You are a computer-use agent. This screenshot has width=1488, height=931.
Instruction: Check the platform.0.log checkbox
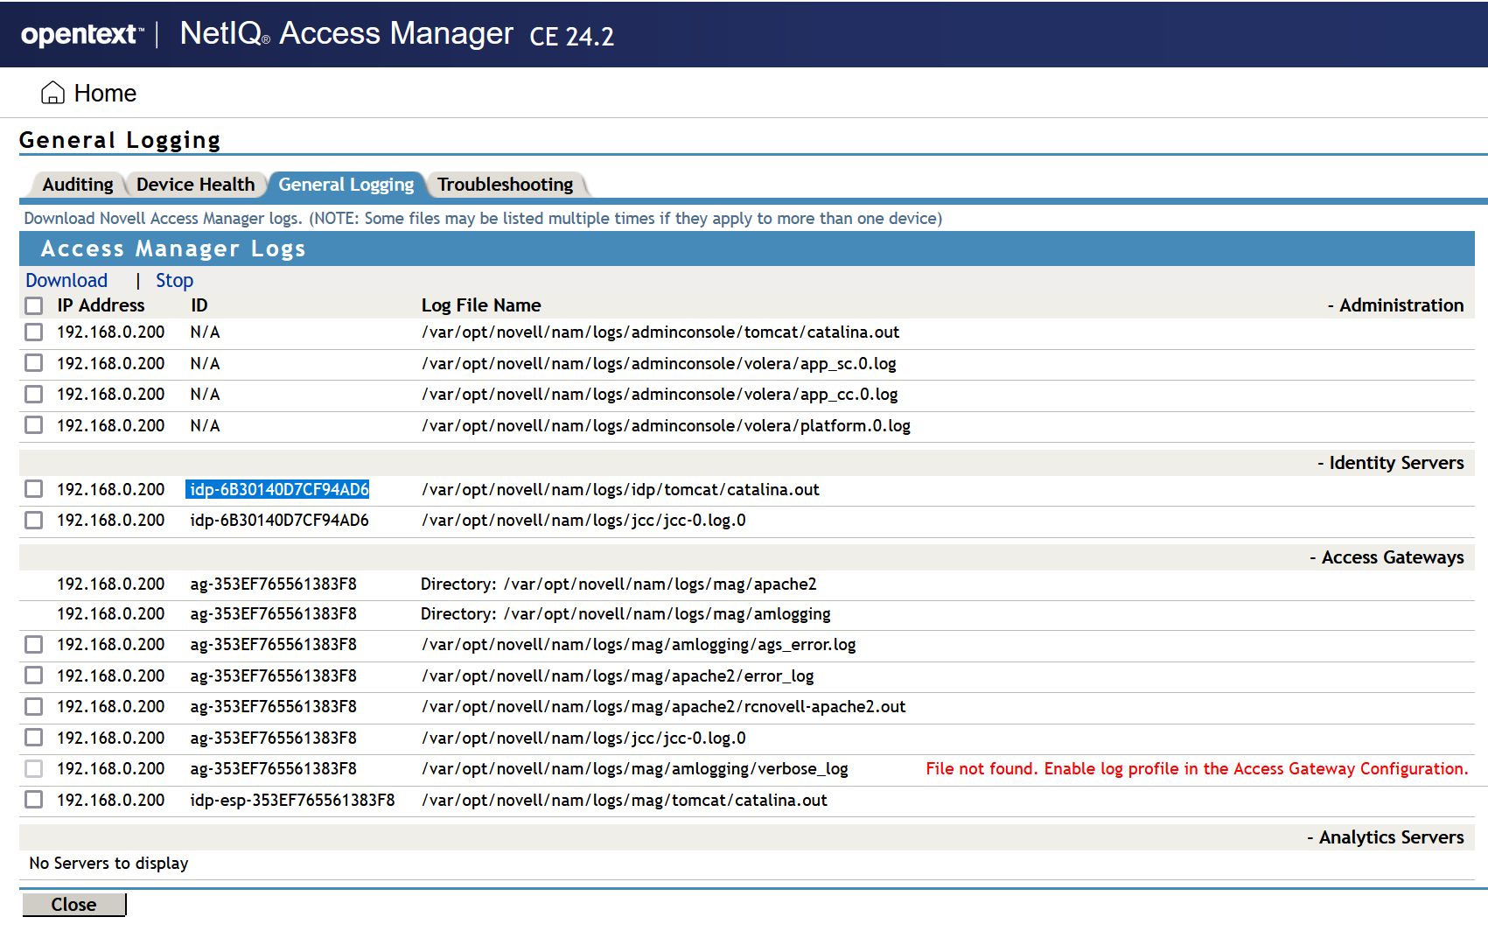click(x=33, y=425)
